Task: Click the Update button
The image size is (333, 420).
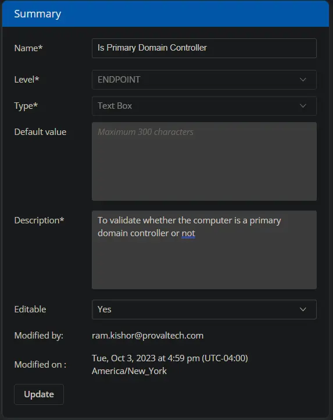Action: (39, 394)
